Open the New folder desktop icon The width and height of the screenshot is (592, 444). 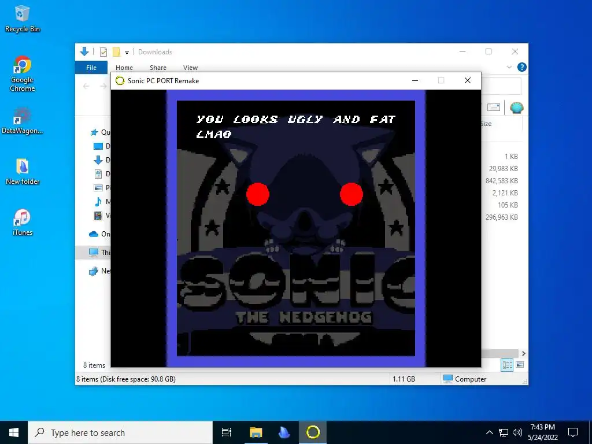tap(22, 172)
